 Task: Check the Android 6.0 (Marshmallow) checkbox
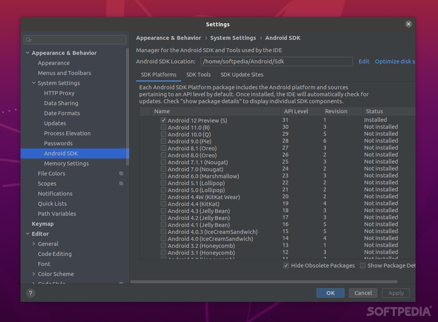[x=164, y=176]
